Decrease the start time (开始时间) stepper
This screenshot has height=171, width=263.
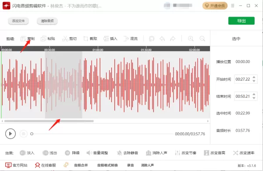point(254,81)
